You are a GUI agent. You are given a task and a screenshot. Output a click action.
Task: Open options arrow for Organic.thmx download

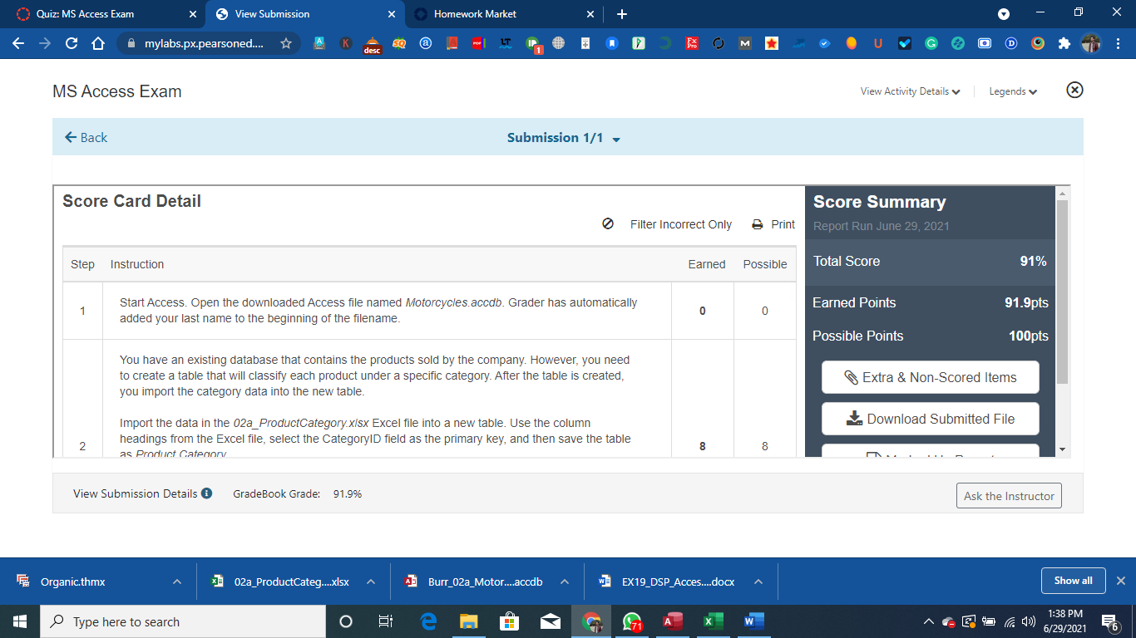(177, 582)
